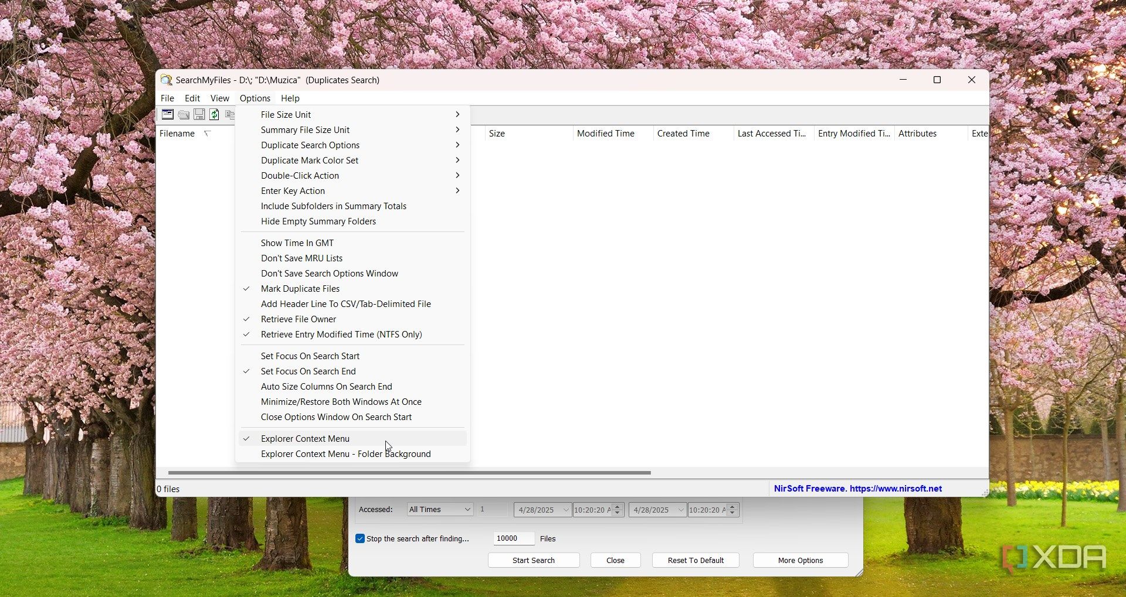The height and width of the screenshot is (597, 1126).
Task: Click the Start Search button
Action: coord(534,561)
